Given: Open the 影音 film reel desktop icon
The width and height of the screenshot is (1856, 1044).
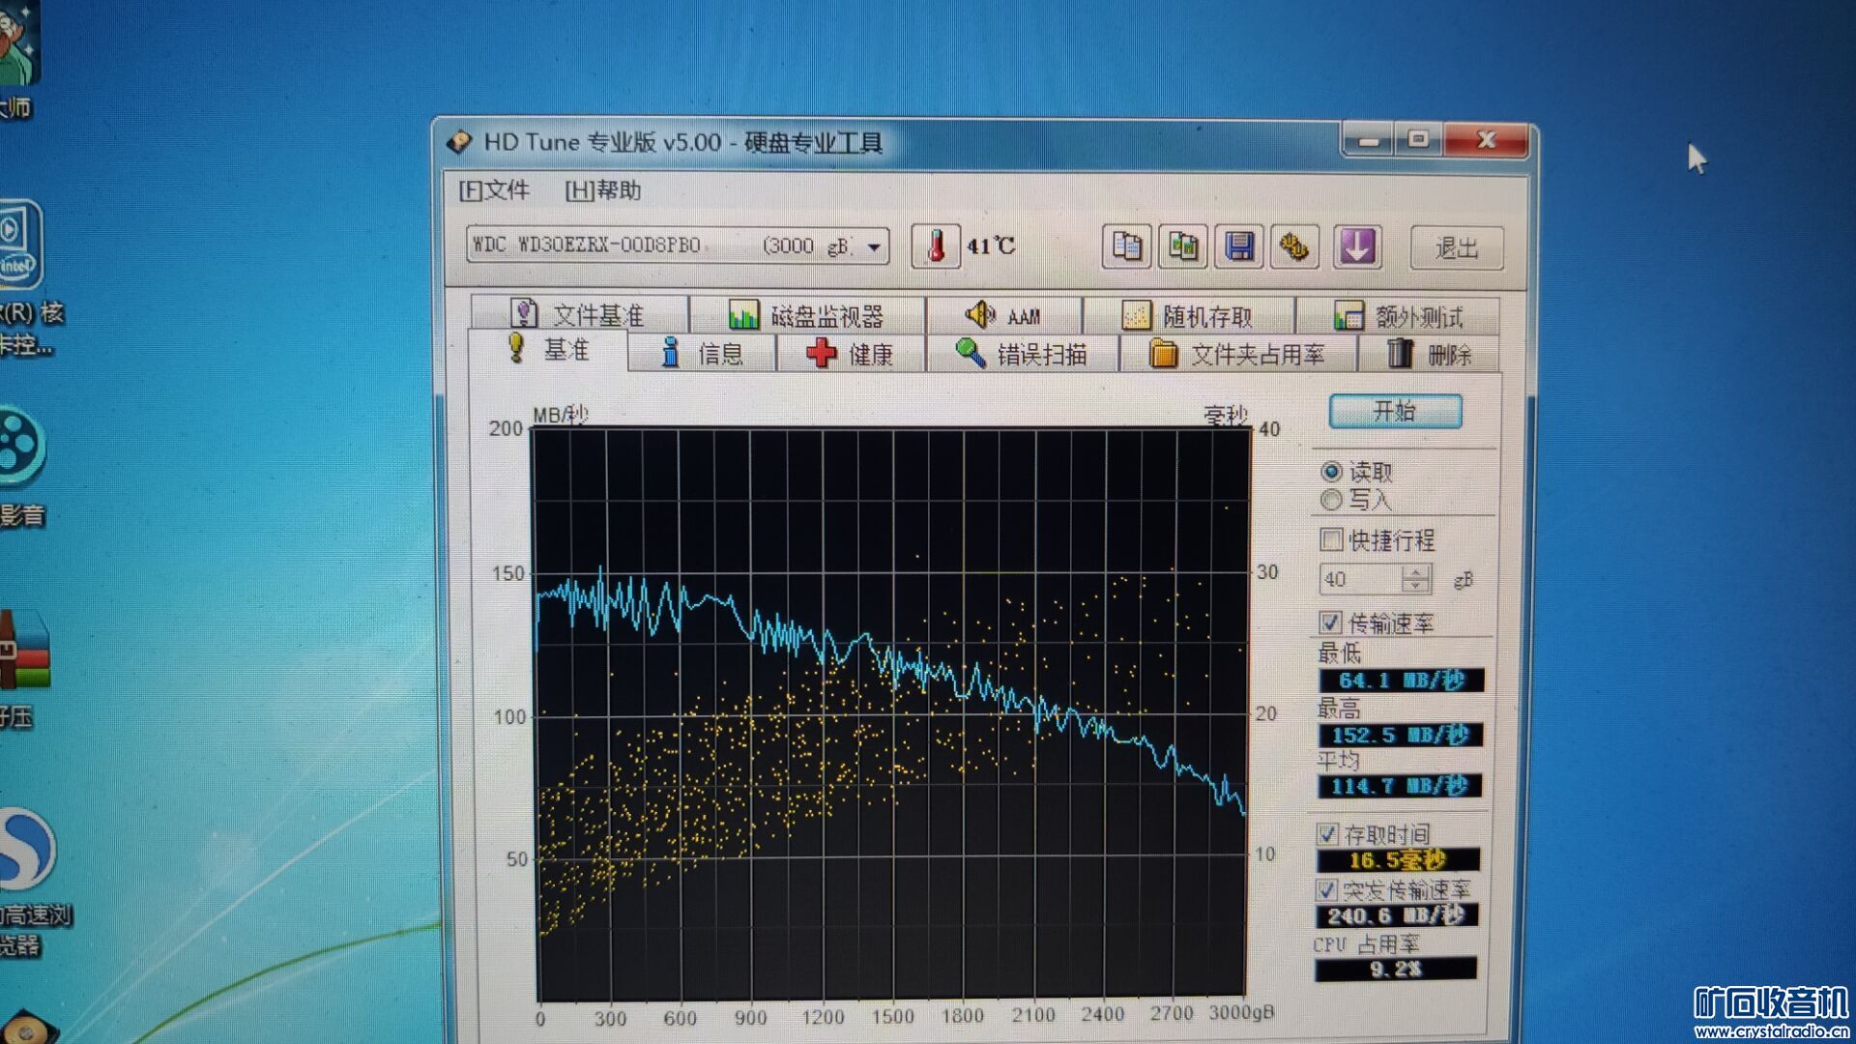Looking at the screenshot, I should click(21, 447).
